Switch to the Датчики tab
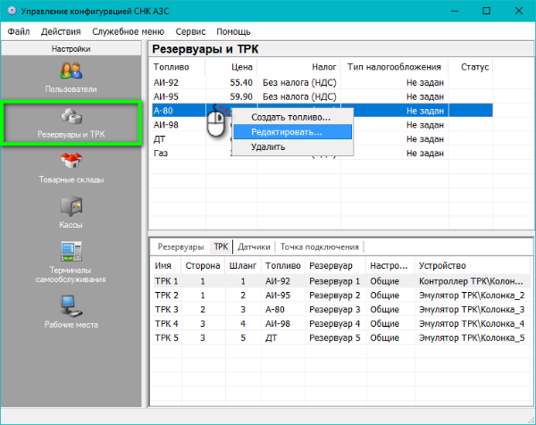Viewport: 536px width, 425px height. (255, 246)
